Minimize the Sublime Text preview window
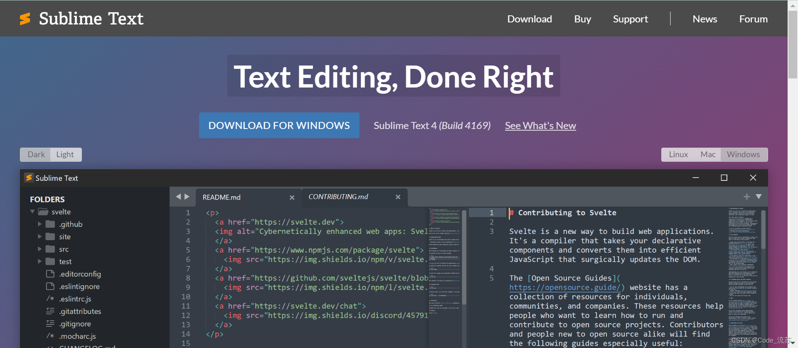 pos(696,178)
